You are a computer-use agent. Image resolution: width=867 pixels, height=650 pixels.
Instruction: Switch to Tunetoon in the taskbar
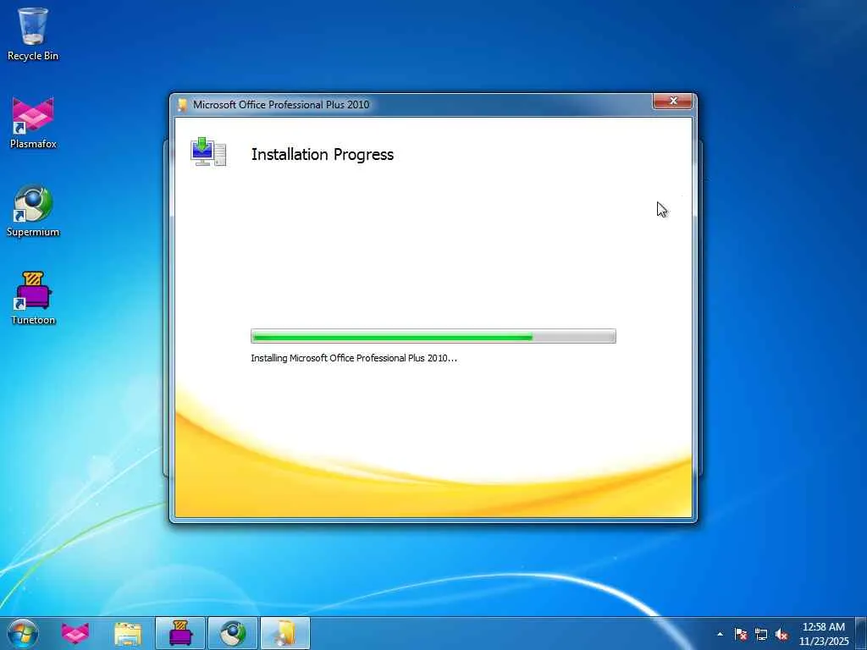pyautogui.click(x=180, y=633)
